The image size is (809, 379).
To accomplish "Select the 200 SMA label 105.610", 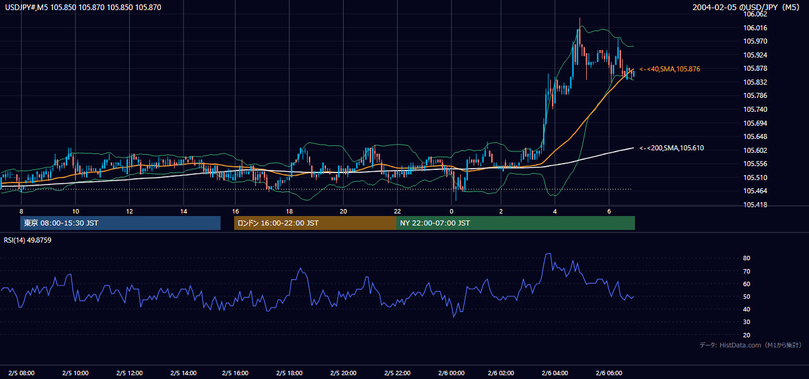I will (x=672, y=148).
